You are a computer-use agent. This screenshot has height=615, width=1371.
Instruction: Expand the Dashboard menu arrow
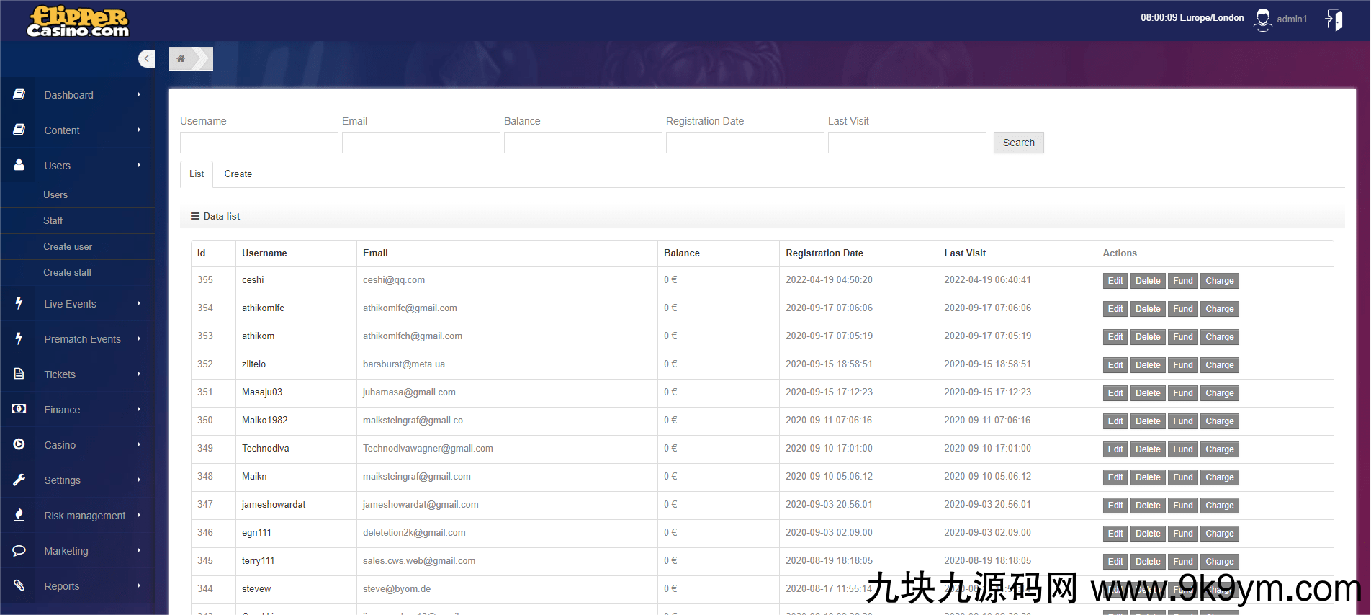(x=139, y=95)
